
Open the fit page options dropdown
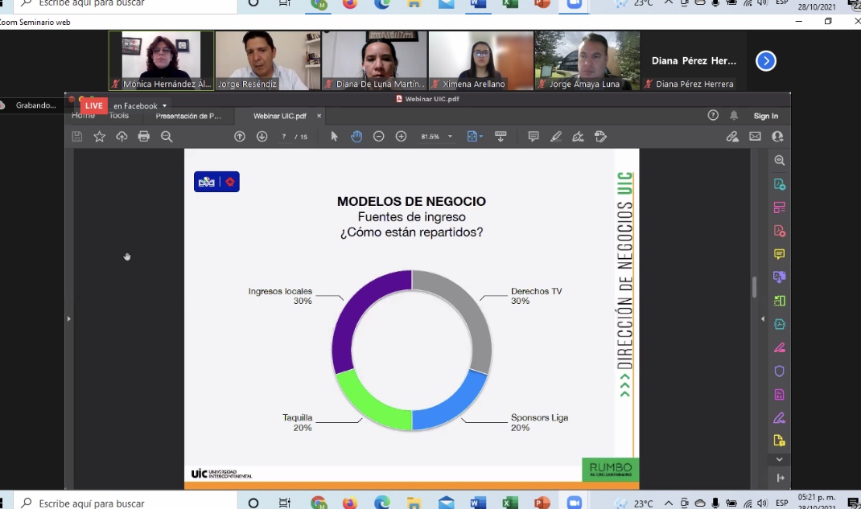(475, 137)
